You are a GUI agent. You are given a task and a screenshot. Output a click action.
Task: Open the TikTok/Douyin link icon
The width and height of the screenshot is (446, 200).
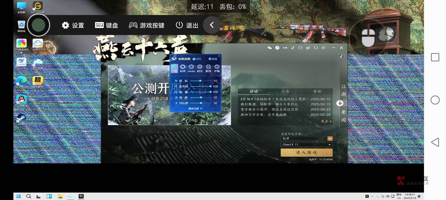click(293, 48)
